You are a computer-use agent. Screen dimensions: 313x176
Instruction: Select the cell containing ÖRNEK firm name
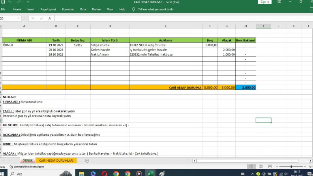24,45
